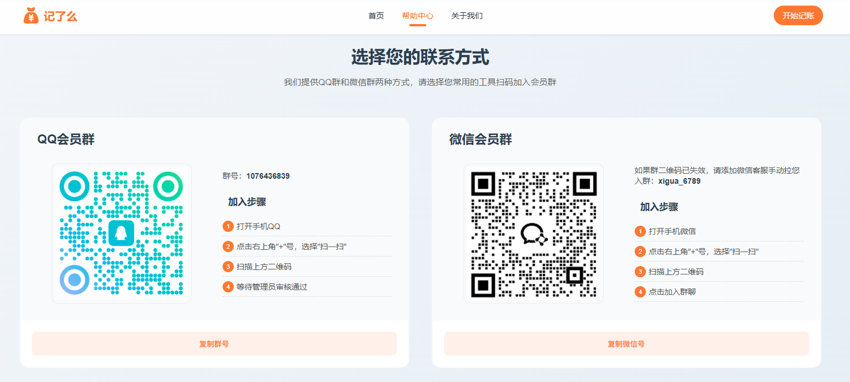Click the 选择您的联系方式 page title
The height and width of the screenshot is (382, 850).
point(420,57)
